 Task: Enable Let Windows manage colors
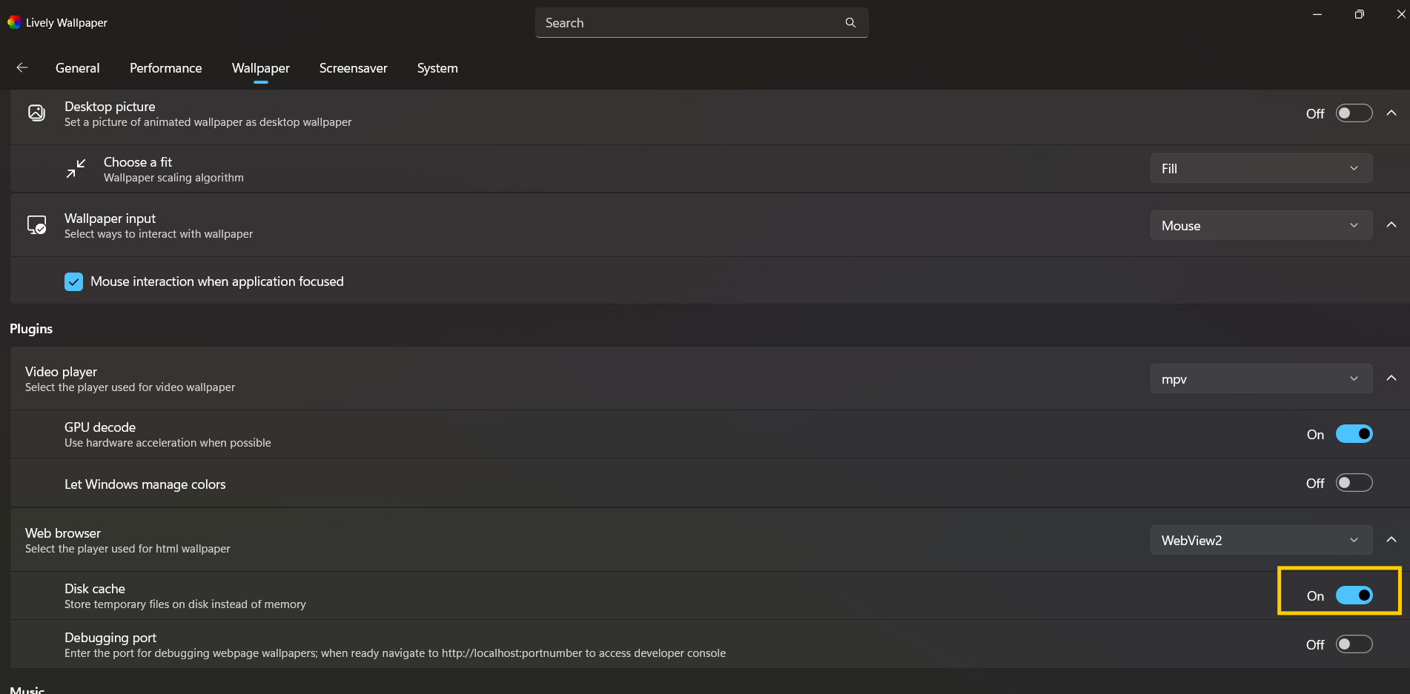(x=1354, y=483)
